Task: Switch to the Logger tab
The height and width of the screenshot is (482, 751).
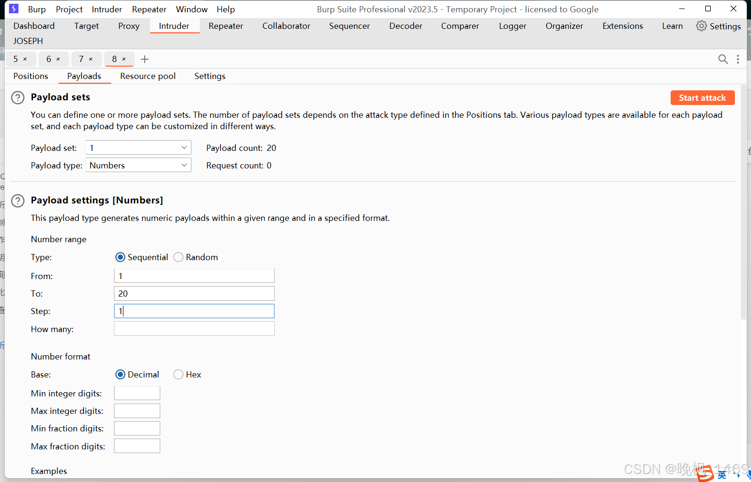Action: tap(513, 26)
